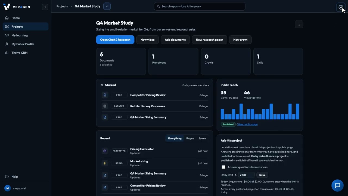Click the star icon beside Starred heading

pyautogui.click(x=102, y=85)
